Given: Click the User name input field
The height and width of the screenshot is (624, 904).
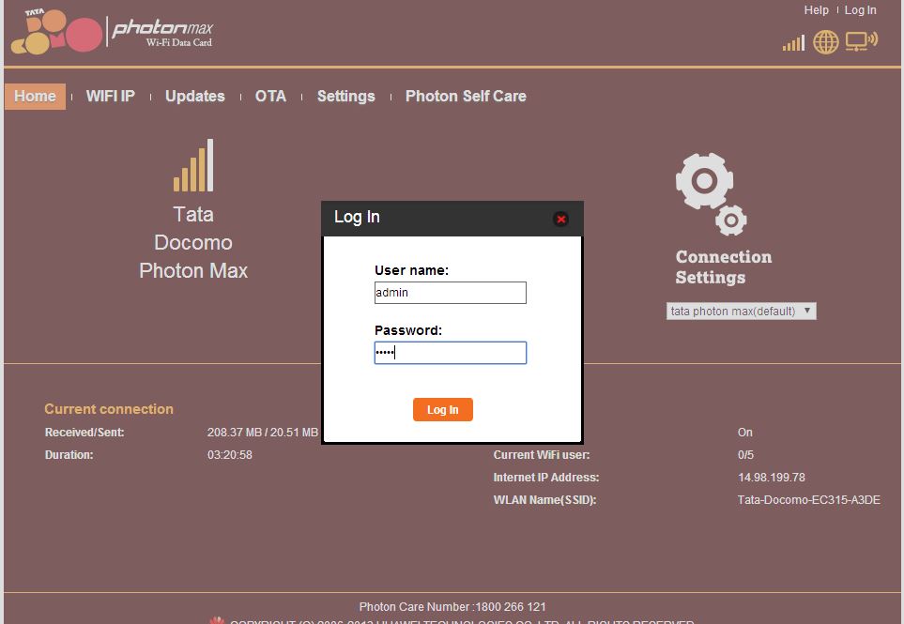Looking at the screenshot, I should coord(451,293).
